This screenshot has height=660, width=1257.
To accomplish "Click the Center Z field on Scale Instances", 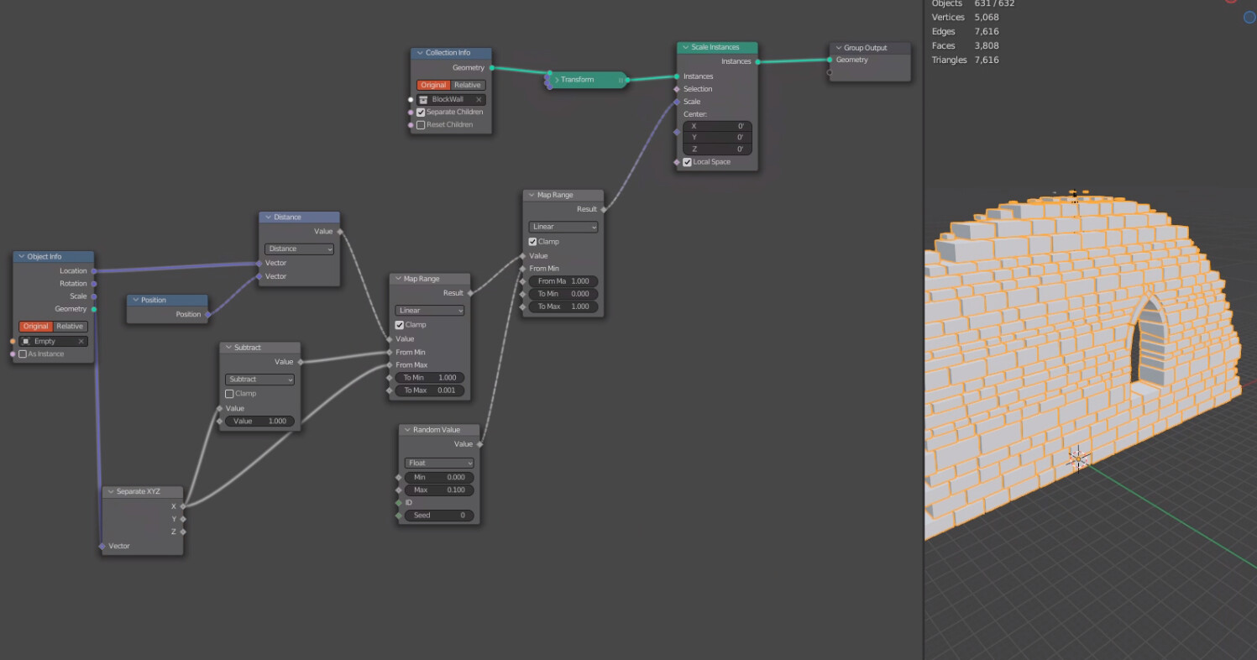I will pos(717,149).
